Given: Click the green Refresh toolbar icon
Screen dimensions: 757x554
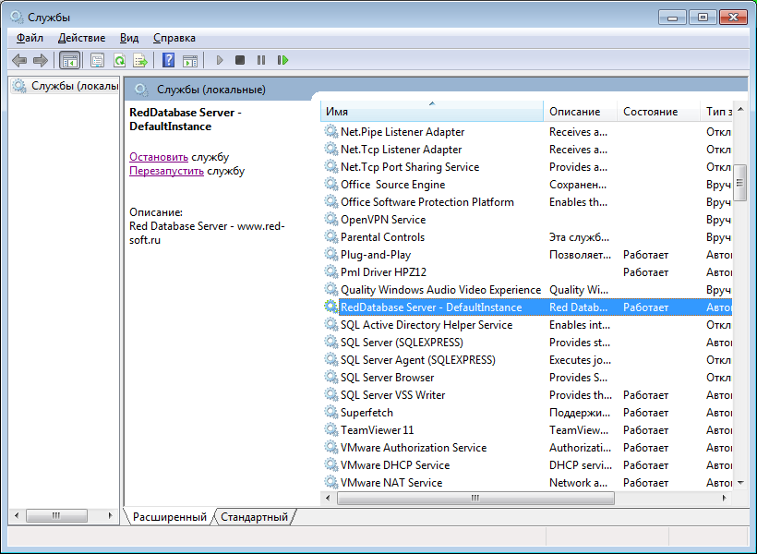Looking at the screenshot, I should [x=119, y=60].
